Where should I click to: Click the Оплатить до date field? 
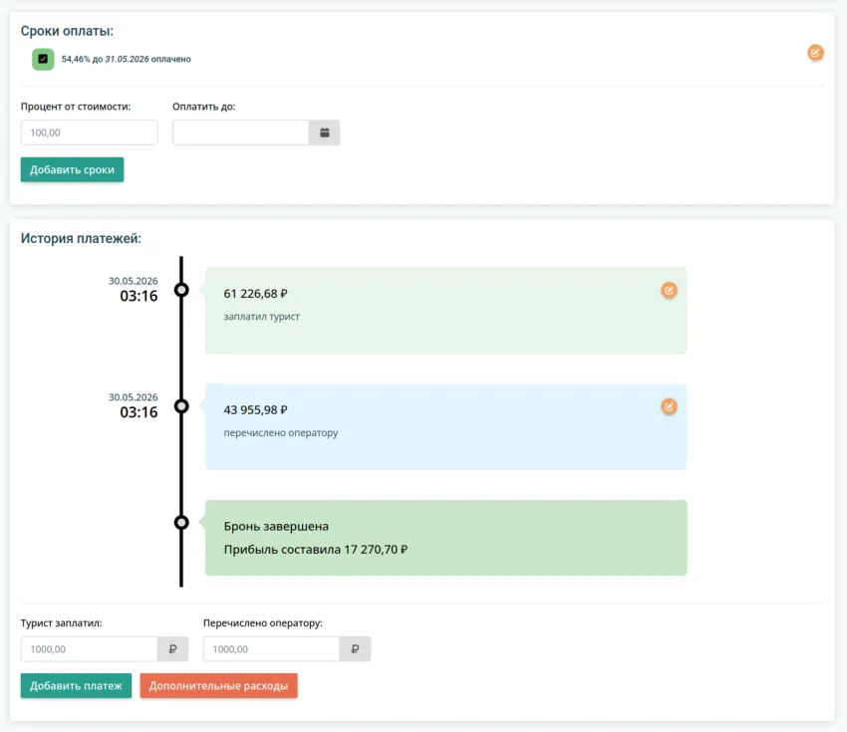pos(241,132)
